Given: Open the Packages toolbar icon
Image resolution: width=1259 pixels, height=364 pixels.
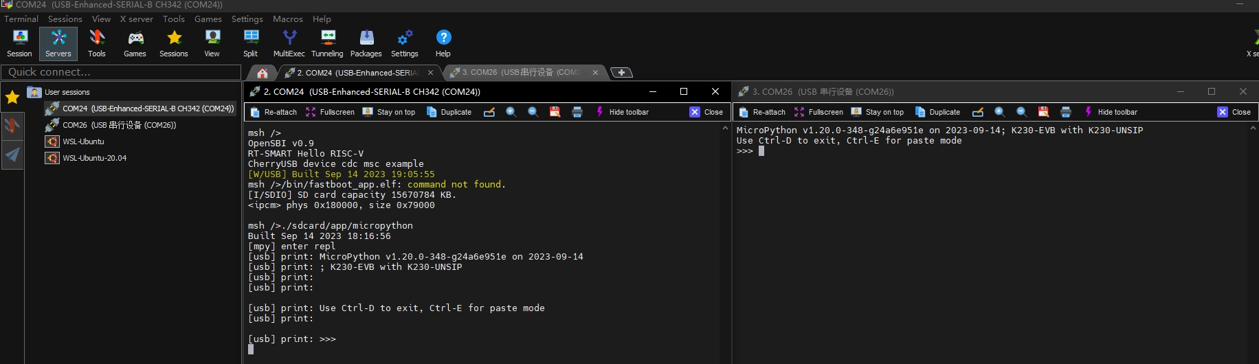Looking at the screenshot, I should click(x=366, y=43).
